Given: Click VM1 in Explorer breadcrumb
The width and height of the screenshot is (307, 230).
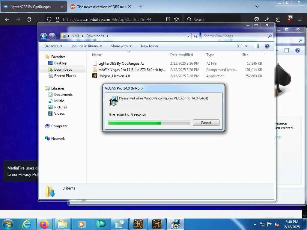Looking at the screenshot, I should pos(76,36).
